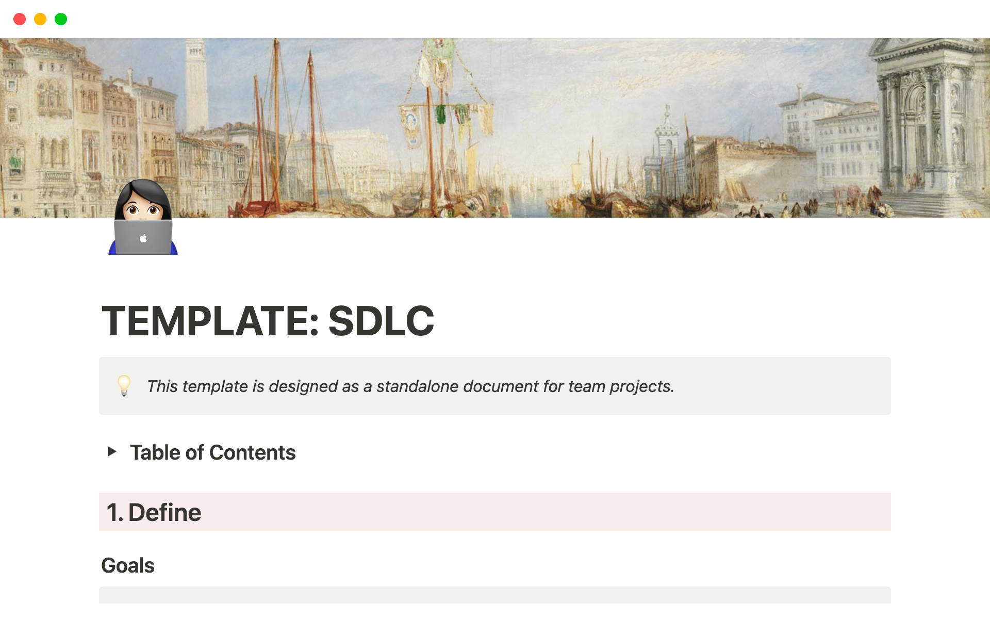
Task: Click the lightbulb callout icon
Action: point(124,385)
